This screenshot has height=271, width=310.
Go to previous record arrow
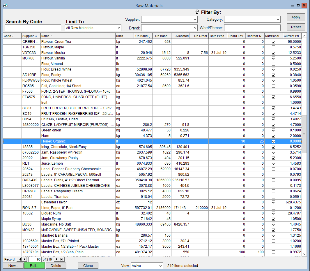(24, 259)
